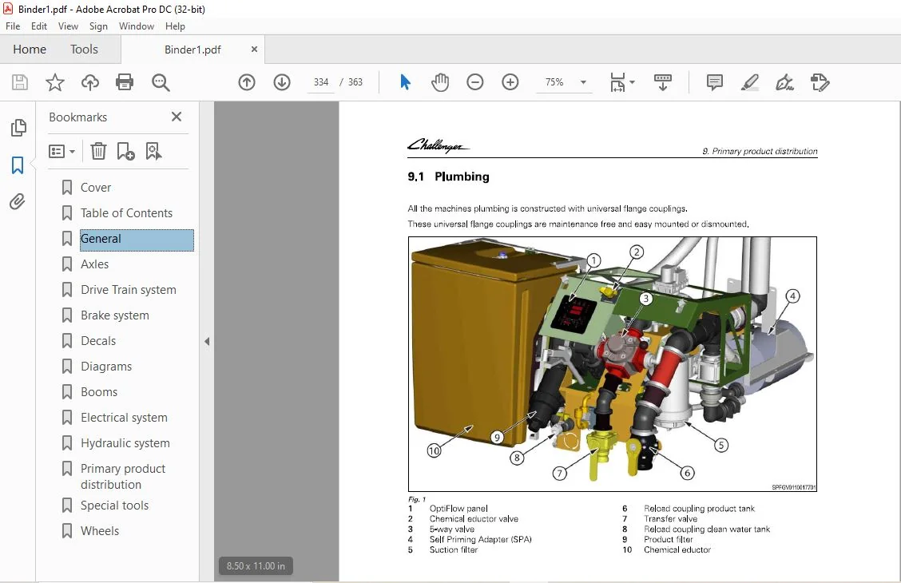Image resolution: width=901 pixels, height=583 pixels.
Task: Close the Binder1.pdf tab
Action: click(254, 50)
